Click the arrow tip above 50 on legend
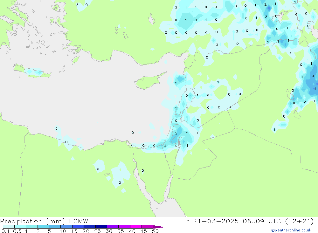 pyautogui.click(x=159, y=227)
